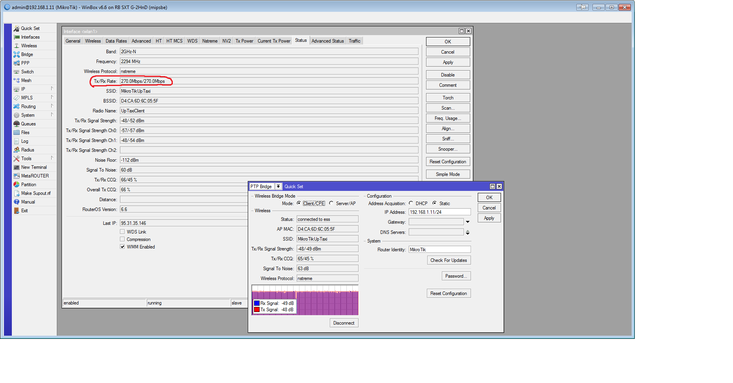
Task: Click the Interfaces sidebar icon
Action: [17, 37]
